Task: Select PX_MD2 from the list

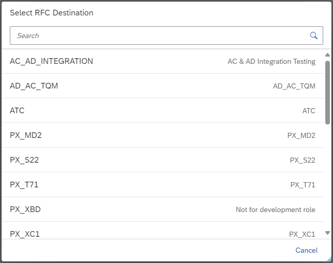Action: (26, 135)
